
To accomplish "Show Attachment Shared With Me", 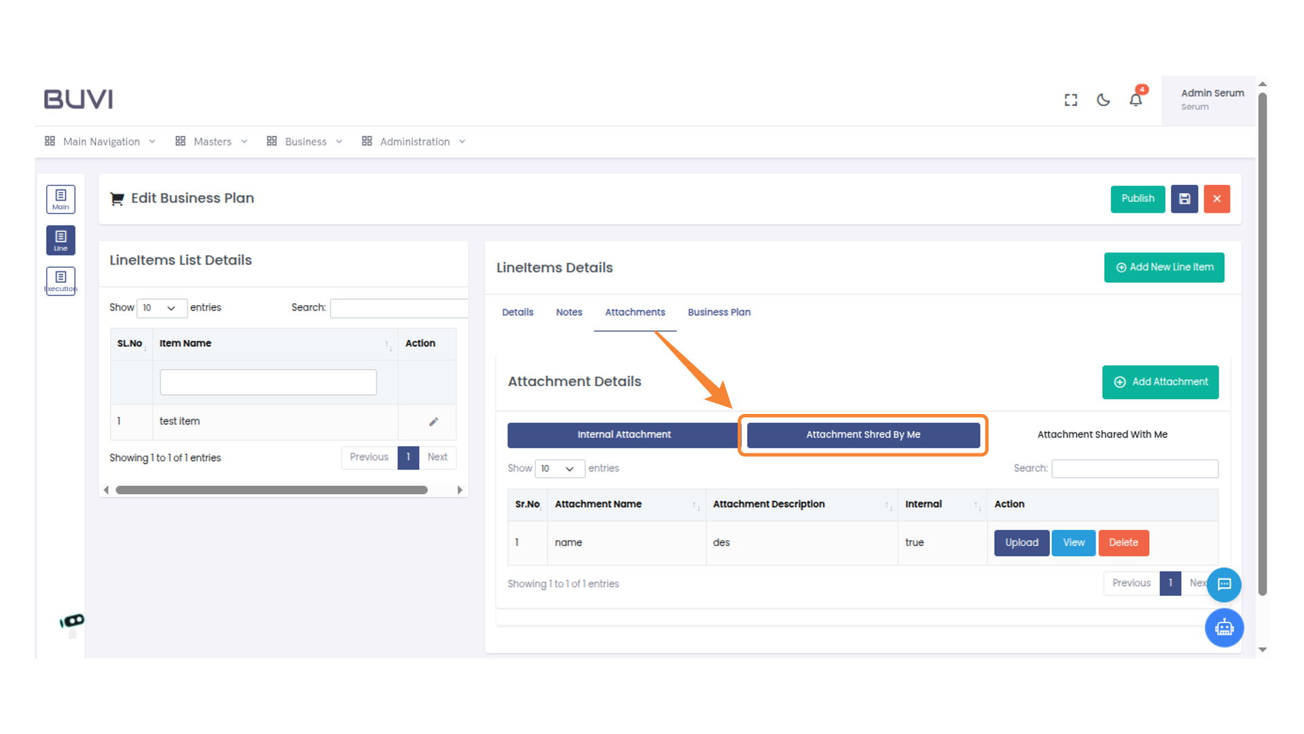I will click(x=1102, y=434).
